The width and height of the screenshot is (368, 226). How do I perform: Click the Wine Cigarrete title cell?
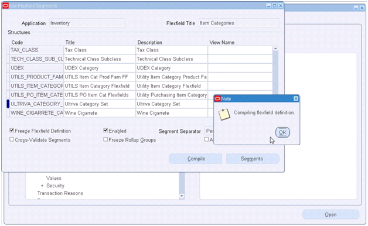(x=100, y=113)
